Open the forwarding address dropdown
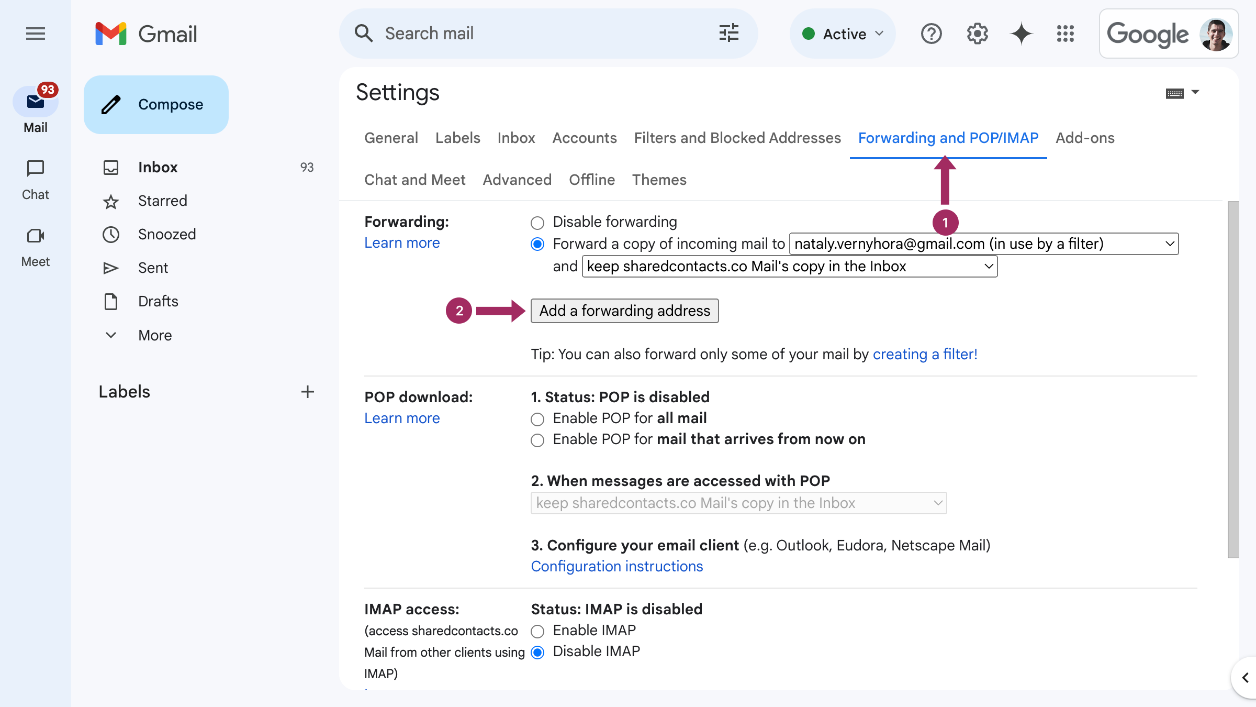Screen dimensions: 1256x707 [984, 244]
